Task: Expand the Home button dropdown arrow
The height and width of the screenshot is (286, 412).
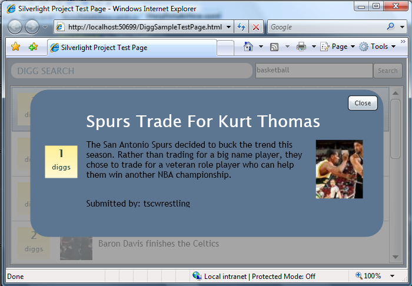Action: coord(261,46)
